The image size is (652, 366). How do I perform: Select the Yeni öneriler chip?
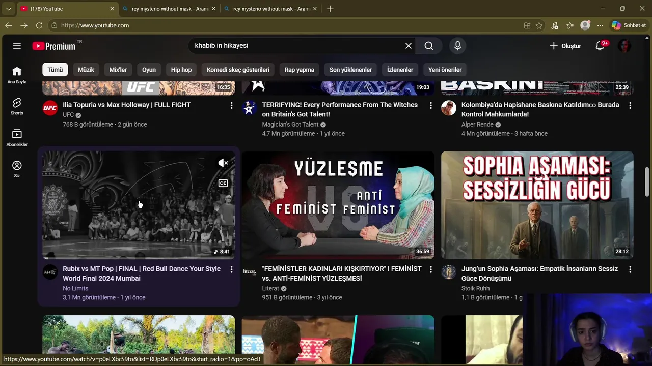(445, 70)
